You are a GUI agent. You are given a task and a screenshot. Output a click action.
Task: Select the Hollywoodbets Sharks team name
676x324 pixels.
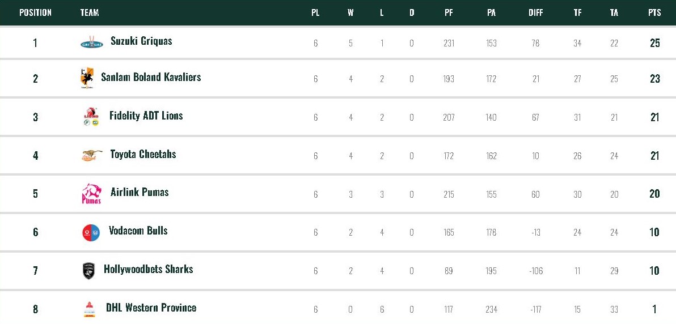pos(149,269)
